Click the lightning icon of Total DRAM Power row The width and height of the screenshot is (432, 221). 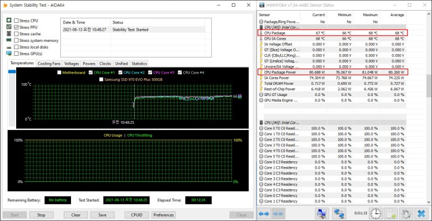[261, 83]
